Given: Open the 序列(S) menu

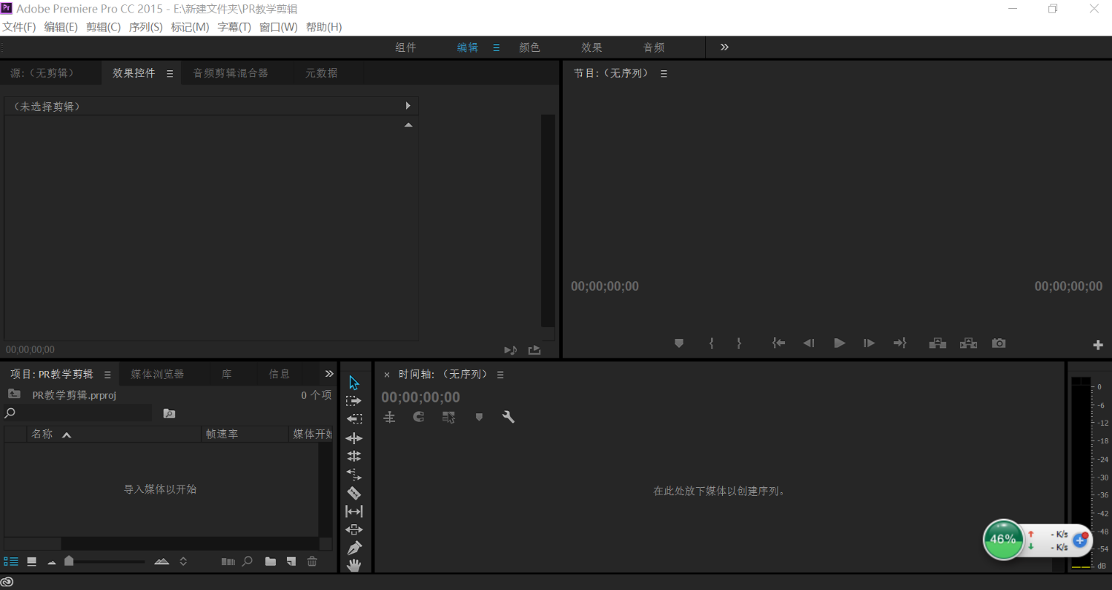Looking at the screenshot, I should point(145,27).
